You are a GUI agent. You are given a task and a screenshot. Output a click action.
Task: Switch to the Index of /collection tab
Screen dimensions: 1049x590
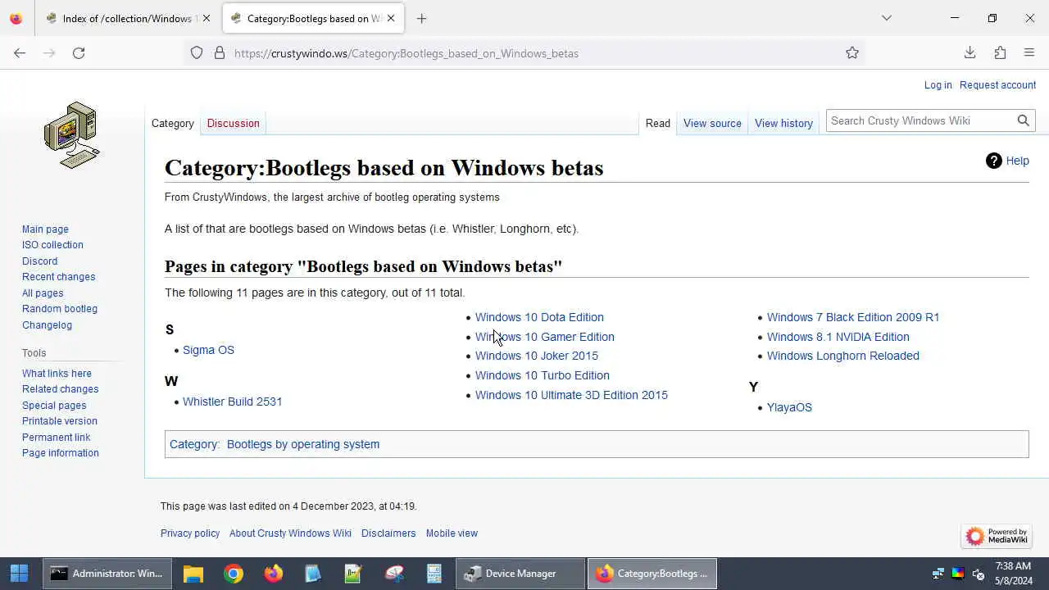(x=127, y=18)
